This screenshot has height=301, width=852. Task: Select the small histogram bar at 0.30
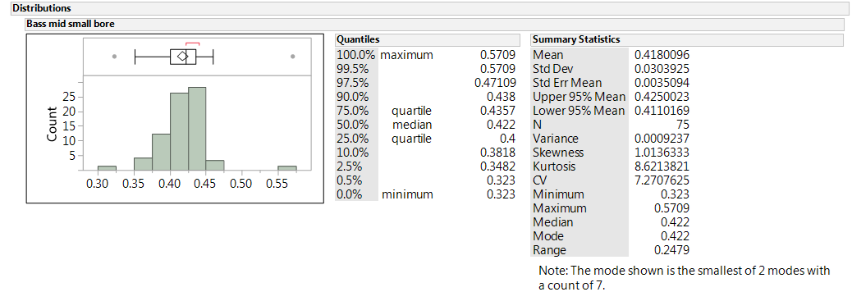(107, 167)
